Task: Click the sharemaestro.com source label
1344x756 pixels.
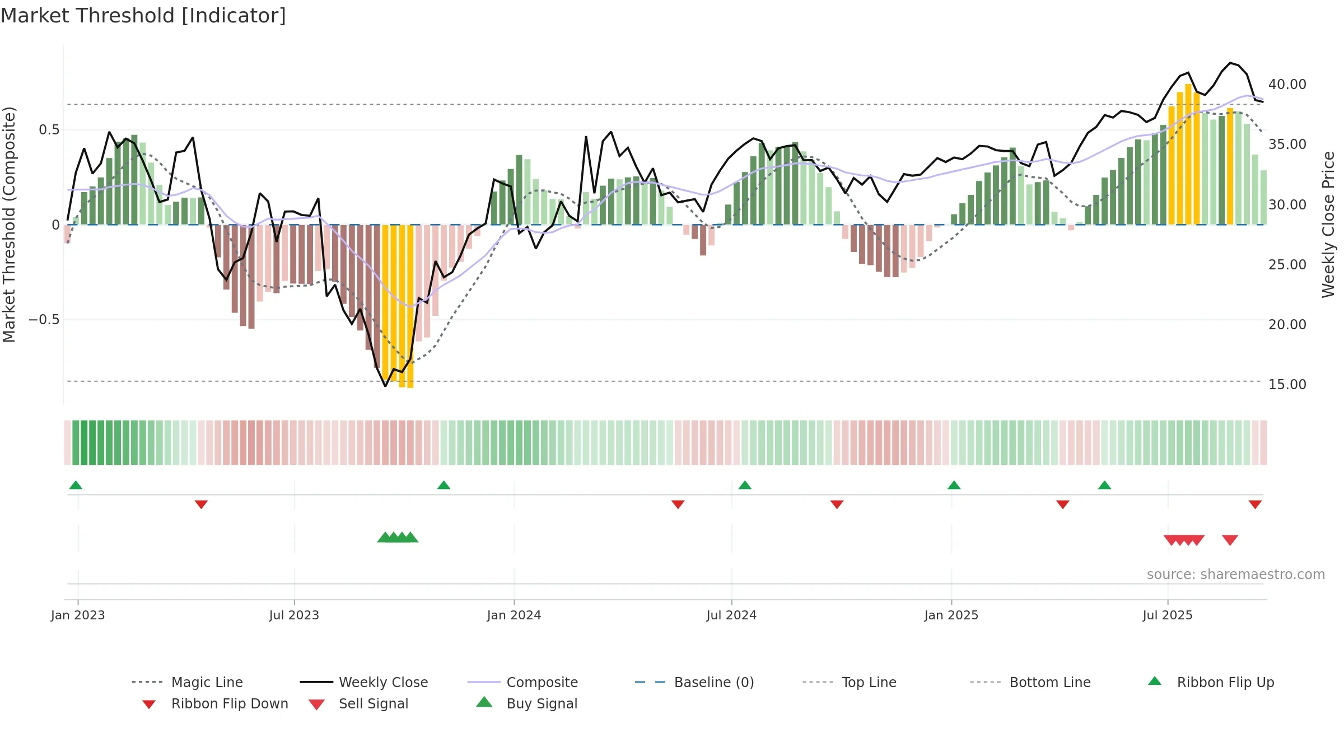Action: coord(1236,575)
